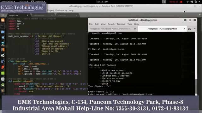The width and height of the screenshot is (202, 113).
Task: Open Sublime's tab list dropdown arrow
Action: coord(200,15)
